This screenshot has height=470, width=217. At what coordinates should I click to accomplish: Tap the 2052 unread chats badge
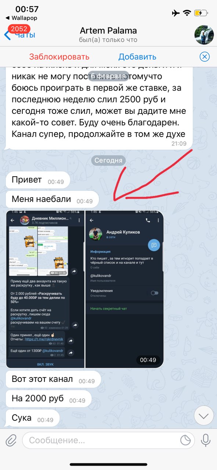(19, 29)
